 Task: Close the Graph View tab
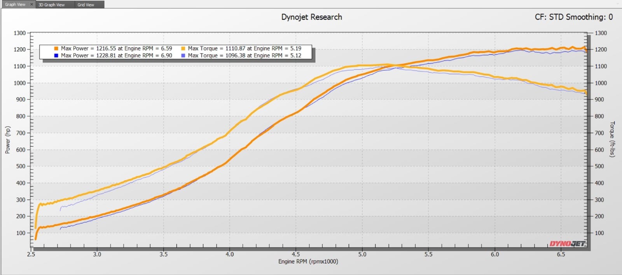click(x=32, y=4)
